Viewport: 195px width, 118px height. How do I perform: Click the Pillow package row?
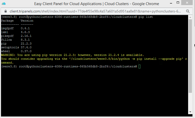click(x=15, y=40)
